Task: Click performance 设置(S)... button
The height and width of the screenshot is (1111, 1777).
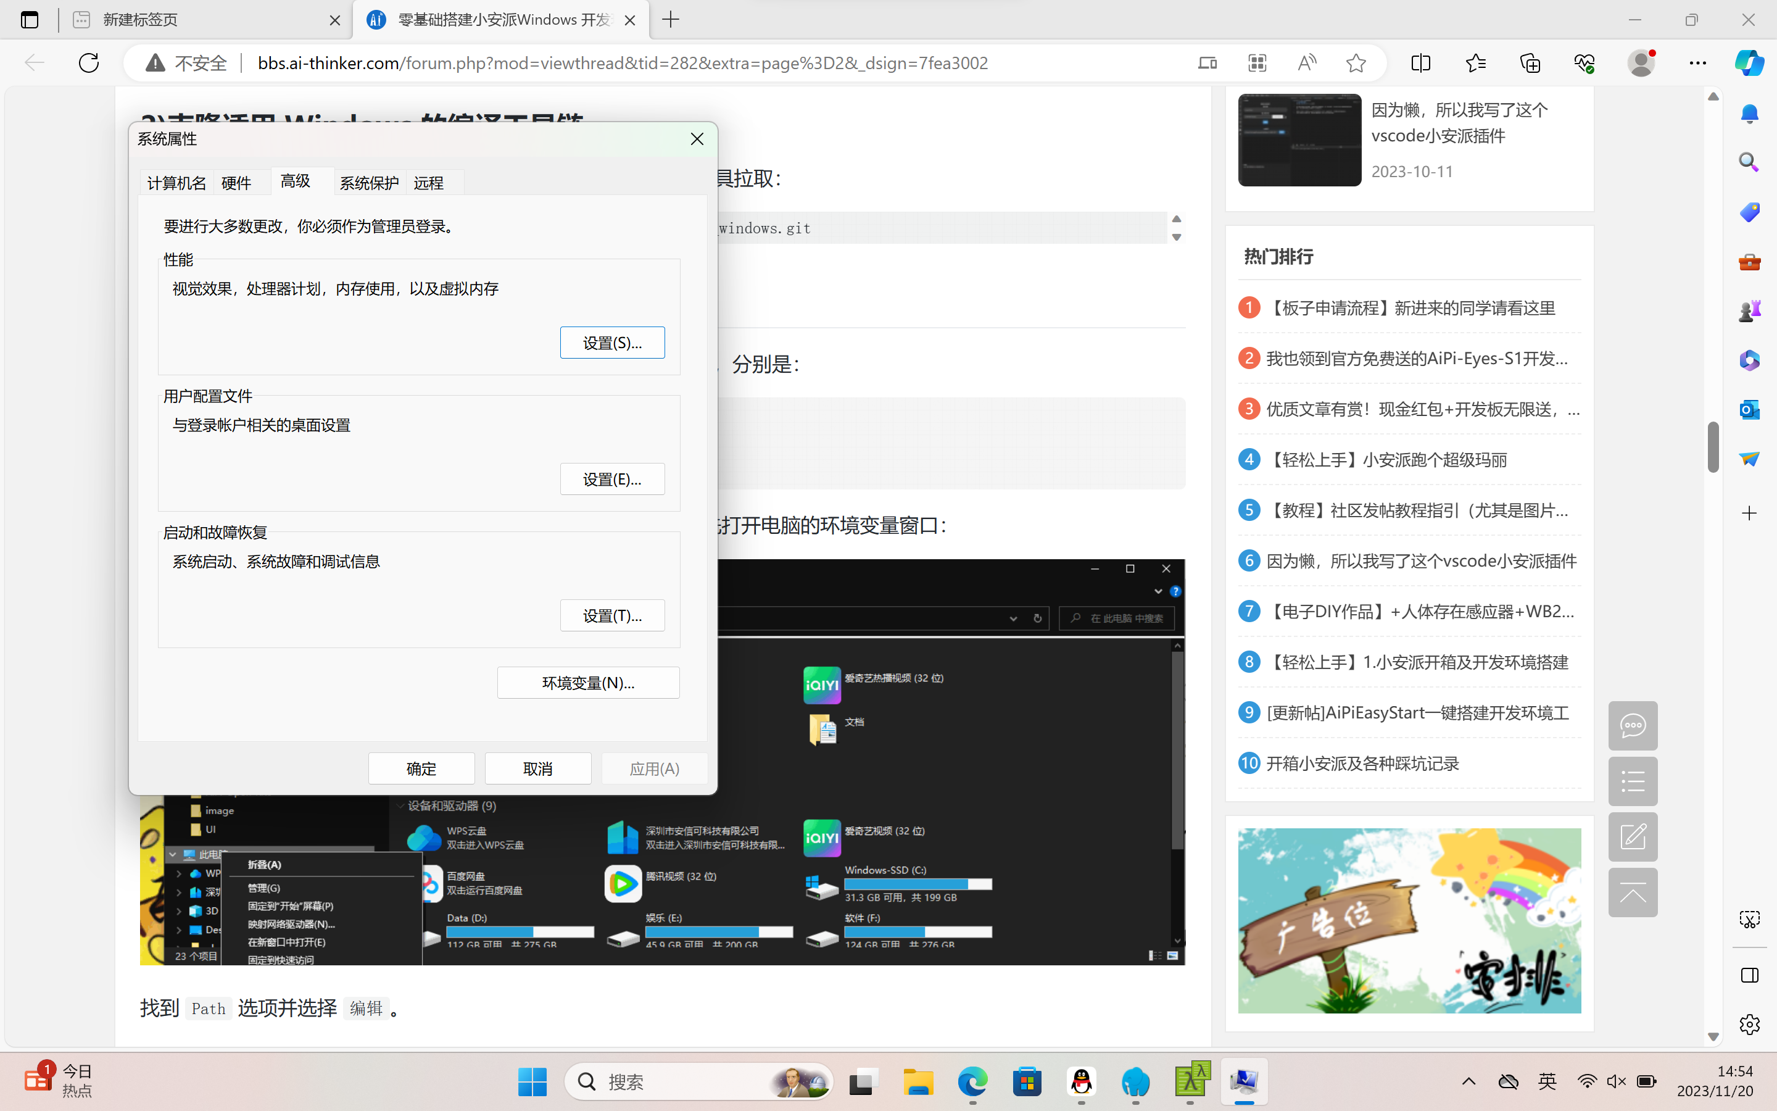Action: point(613,343)
